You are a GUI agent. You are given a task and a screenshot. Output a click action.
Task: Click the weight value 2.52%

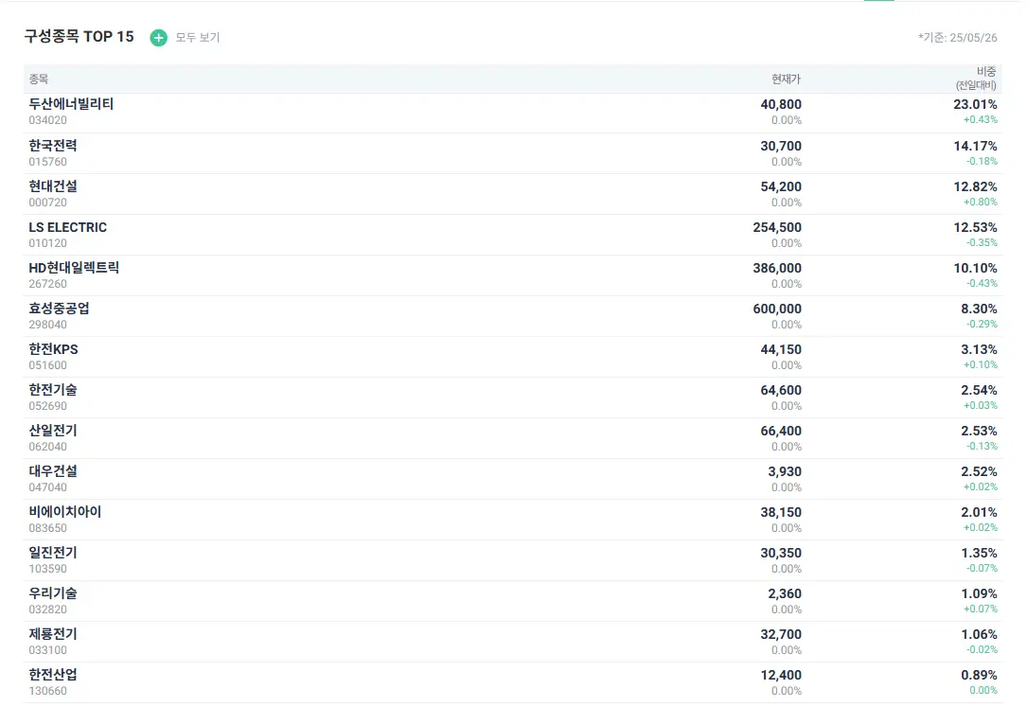click(979, 471)
